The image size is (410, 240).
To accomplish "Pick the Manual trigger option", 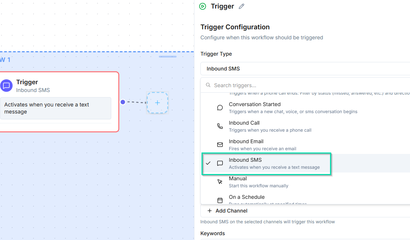I will [305, 182].
